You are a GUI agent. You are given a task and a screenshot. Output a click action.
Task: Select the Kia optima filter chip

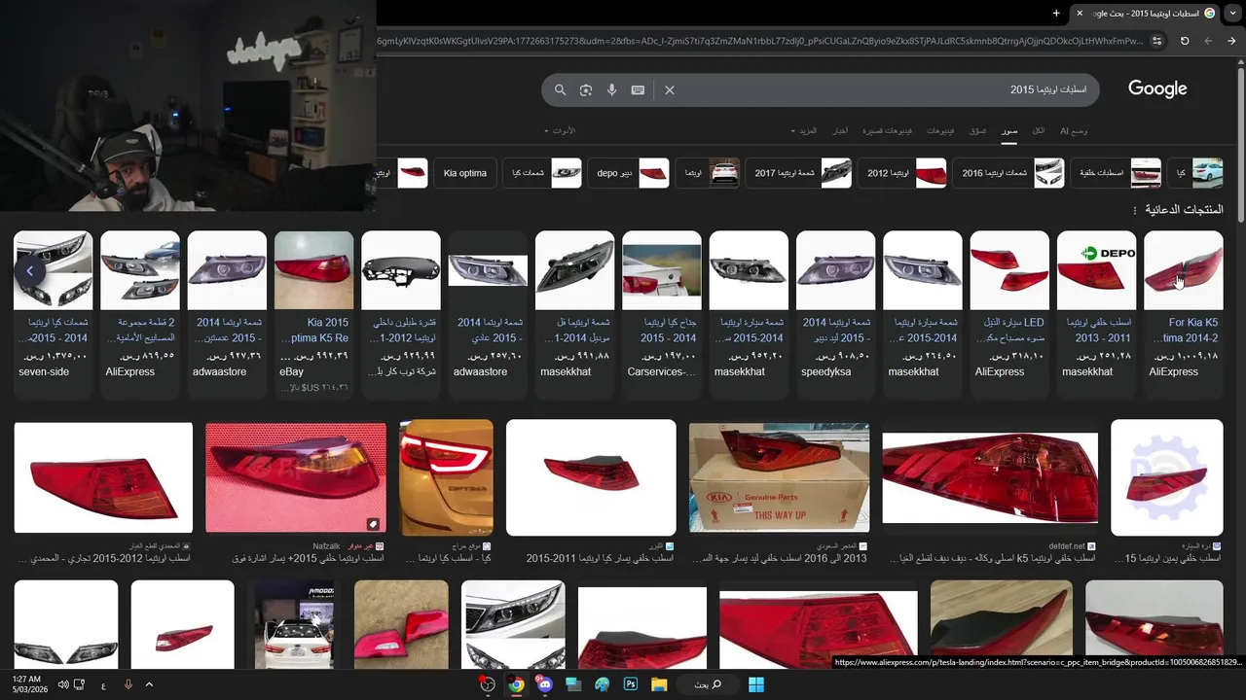(x=465, y=173)
